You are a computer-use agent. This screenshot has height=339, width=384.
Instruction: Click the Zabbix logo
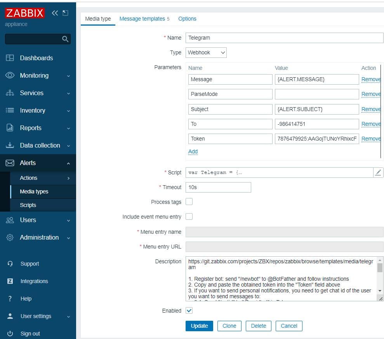point(25,13)
